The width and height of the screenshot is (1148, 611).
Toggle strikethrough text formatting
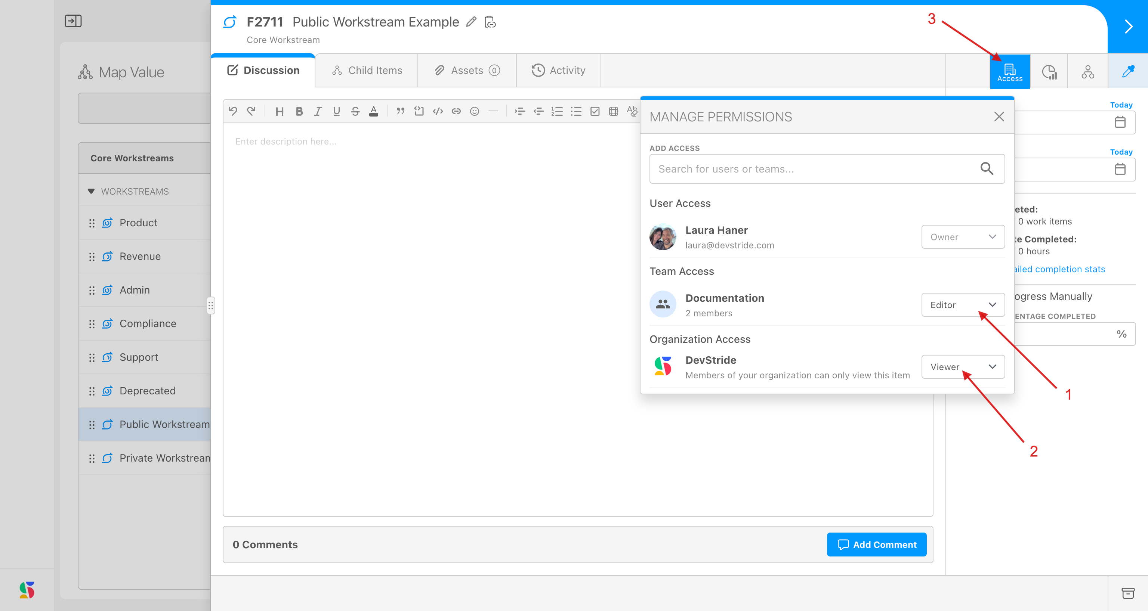(x=355, y=111)
